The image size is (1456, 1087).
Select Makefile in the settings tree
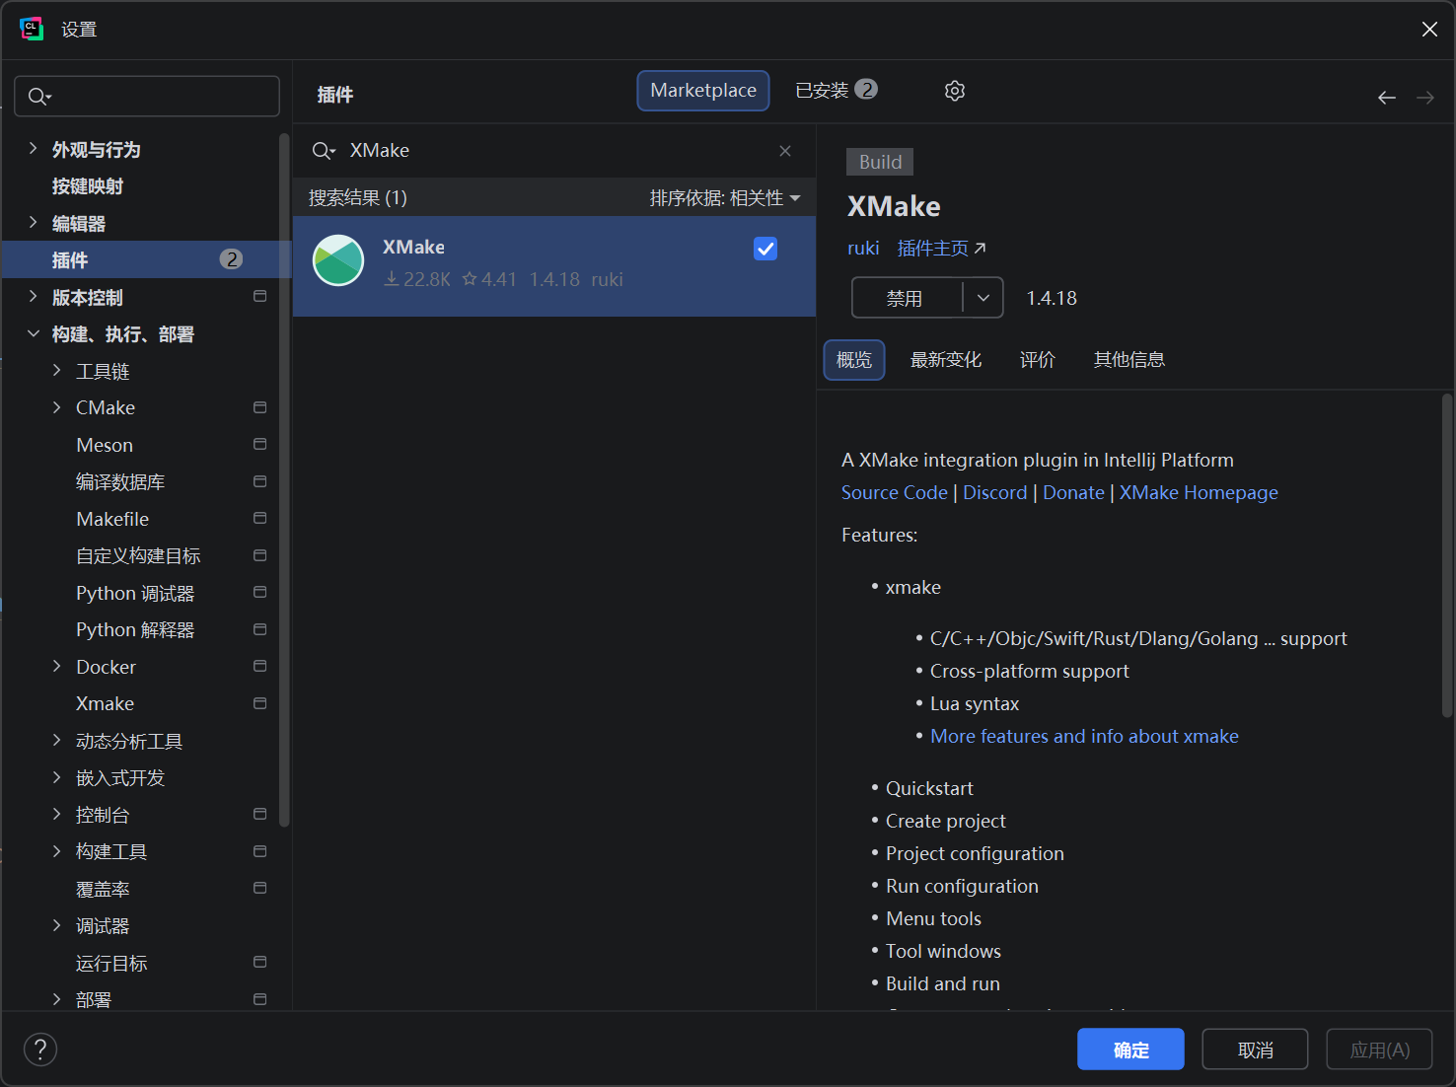112,519
